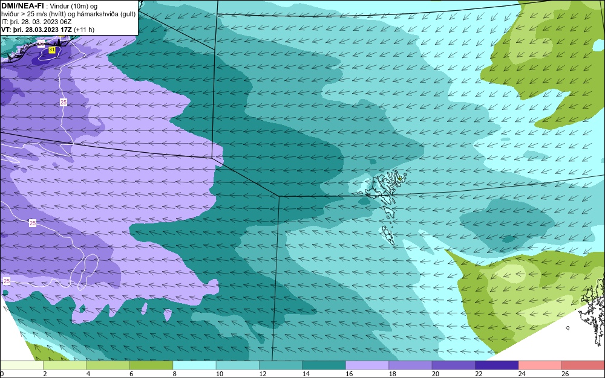The image size is (605, 378).
Task: Click the pale cyan 8–10 legend swatch
Action: [194, 365]
